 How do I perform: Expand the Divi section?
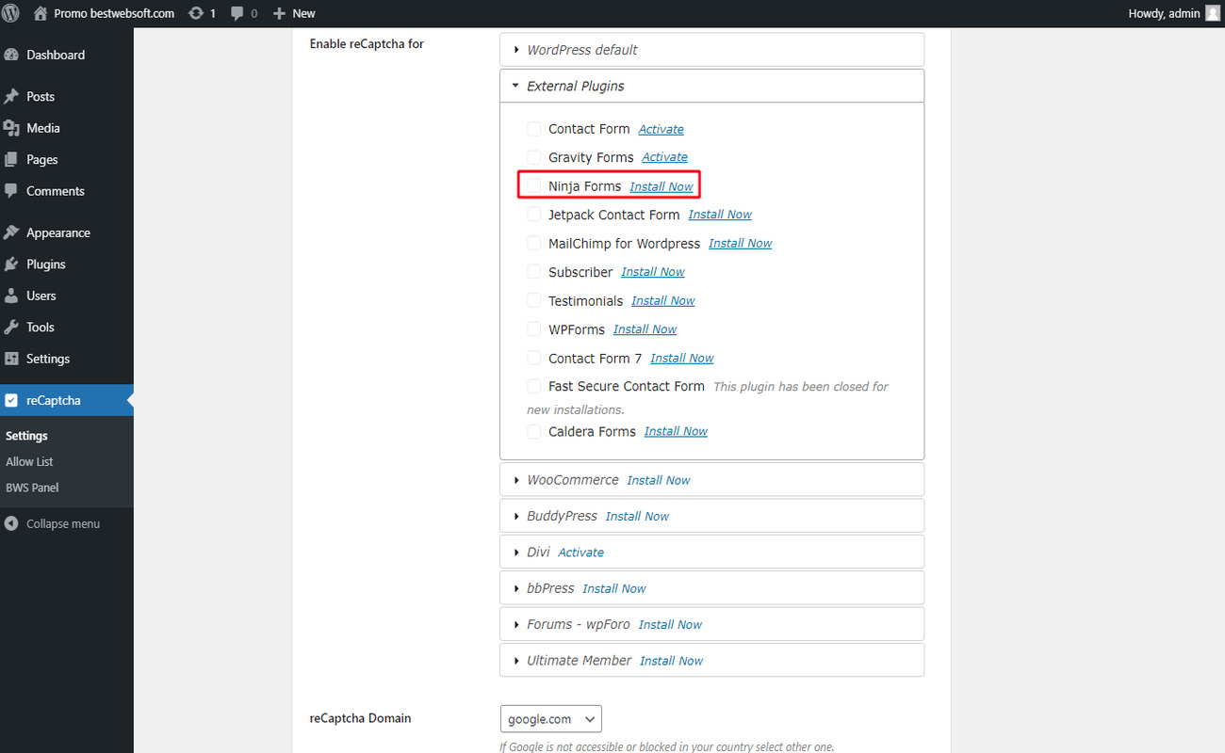coord(711,553)
